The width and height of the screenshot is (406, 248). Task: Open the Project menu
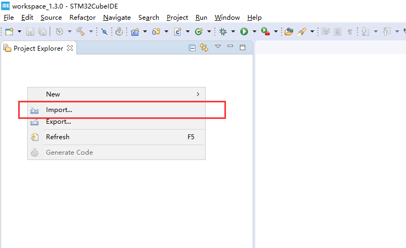(177, 18)
